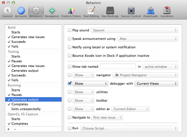Screen dimensions: 187x137
Task: Open the Show dropdown beside editor as
Action: click(x=83, y=109)
